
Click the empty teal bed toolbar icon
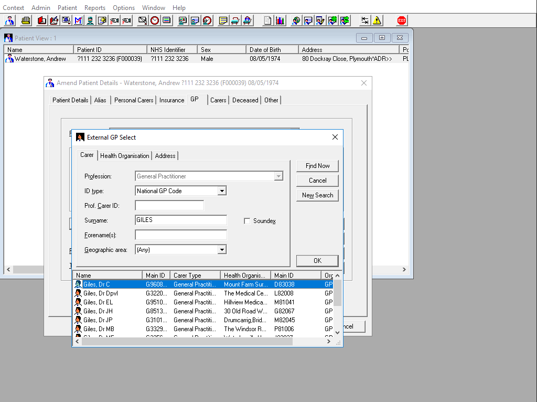[235, 20]
